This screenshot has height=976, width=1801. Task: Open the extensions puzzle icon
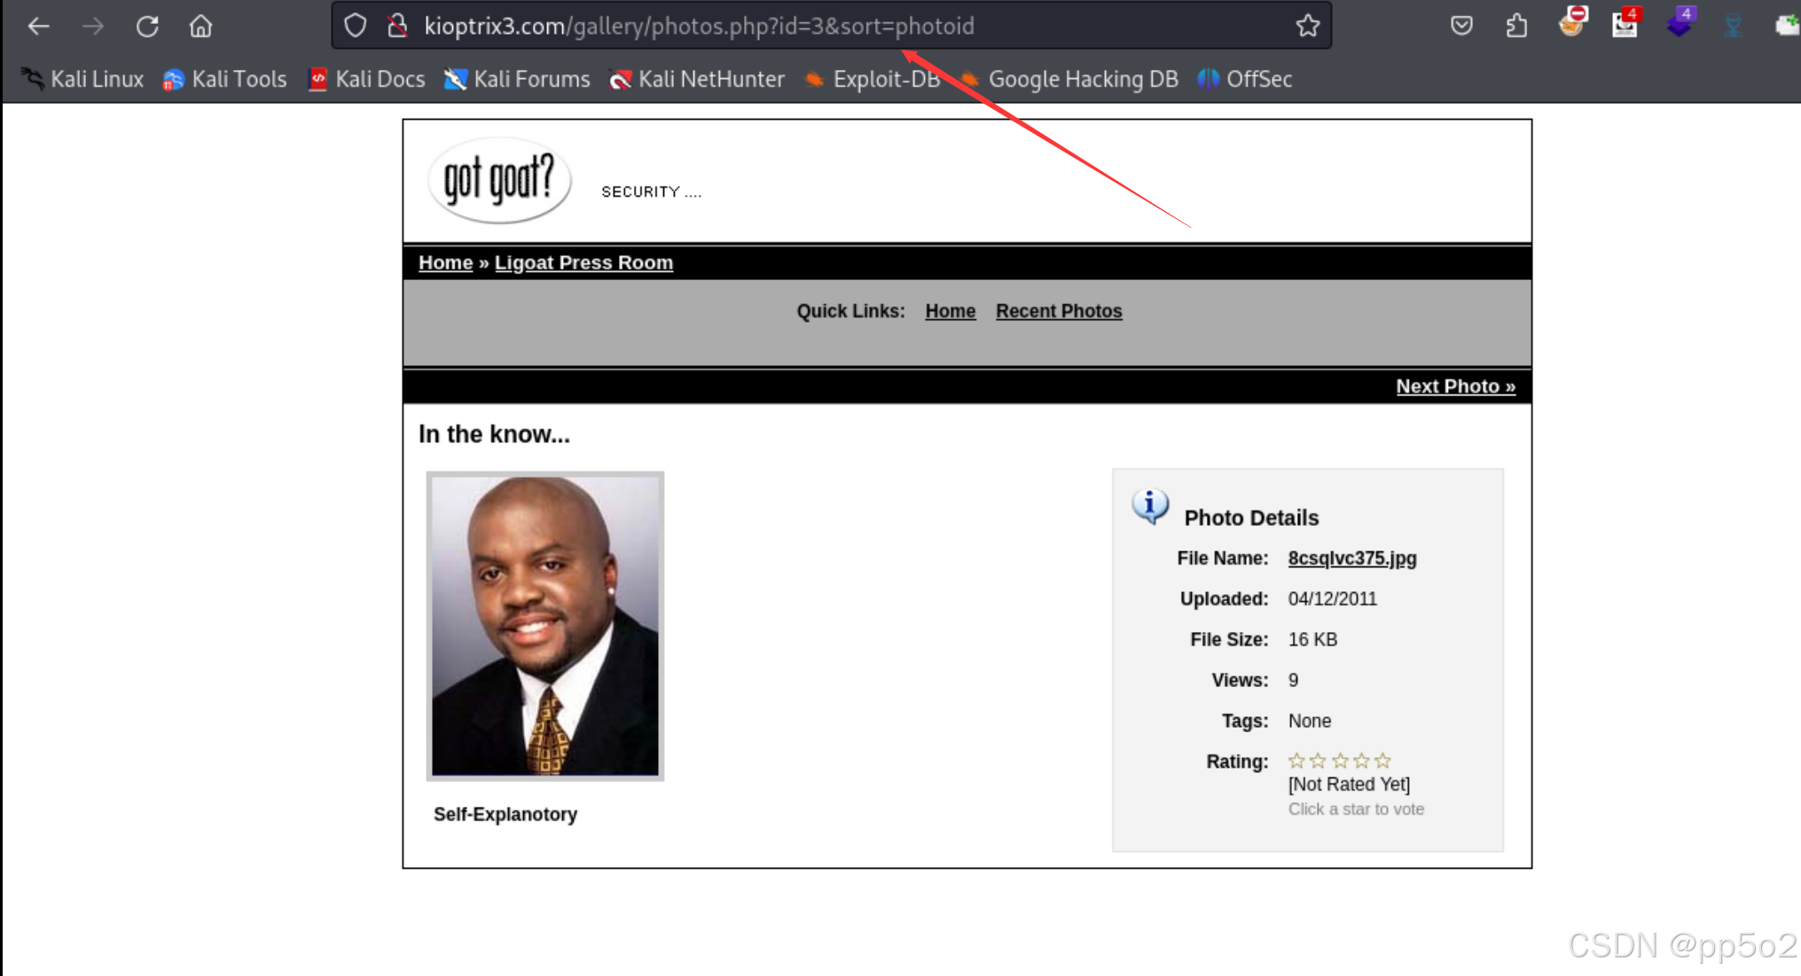pyautogui.click(x=1516, y=27)
